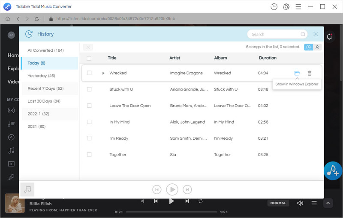Select Today (6) filter
Image resolution: width=343 pixels, height=218 pixels.
point(50,63)
